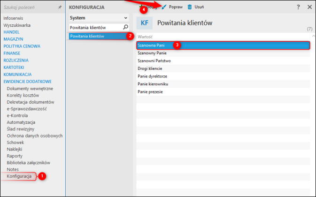Open e-Kontrola
Screen dimensions: 316x197
17,115
